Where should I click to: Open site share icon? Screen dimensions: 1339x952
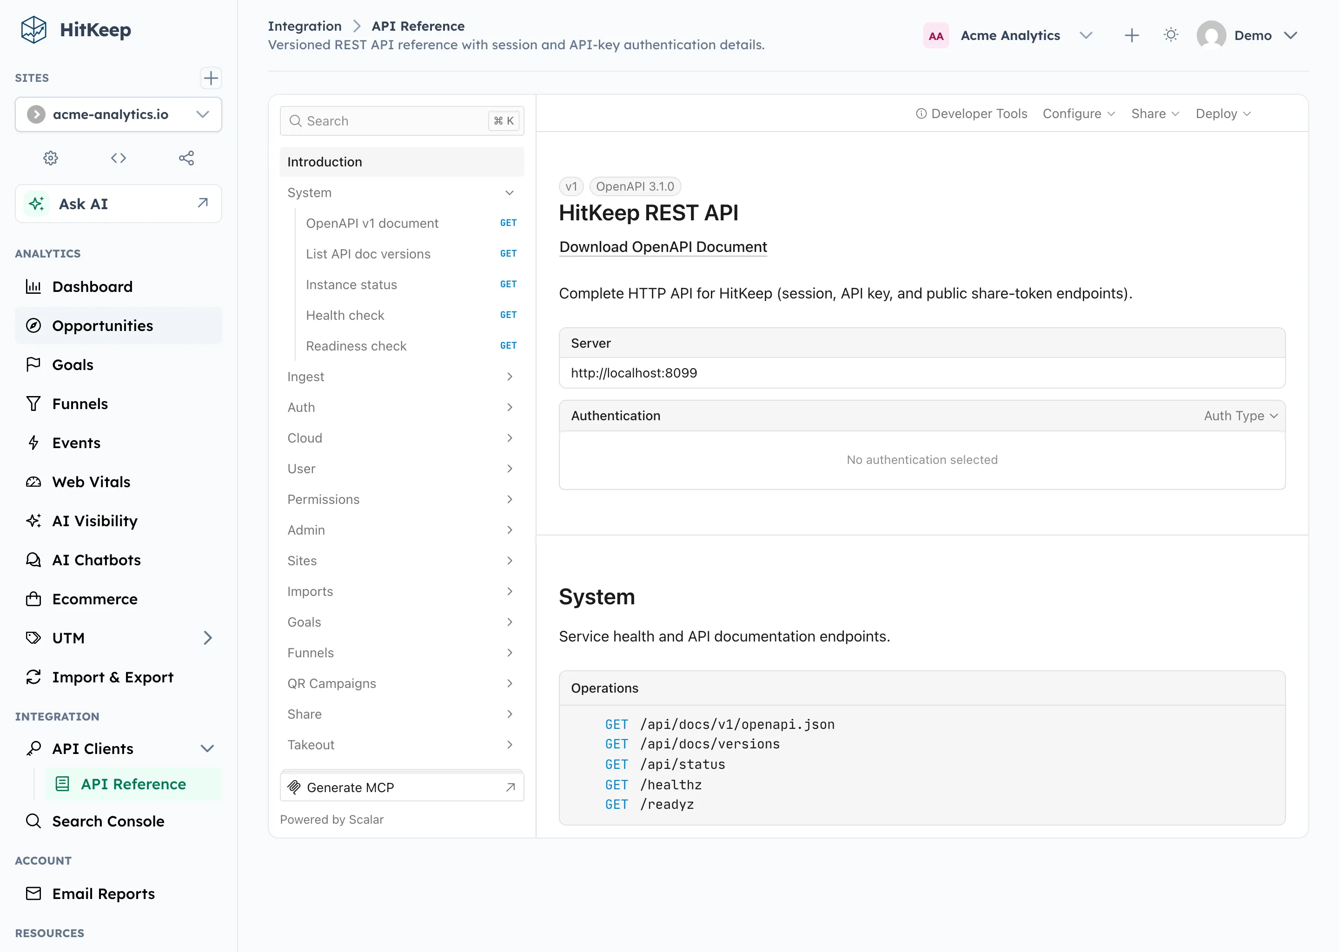pos(186,158)
